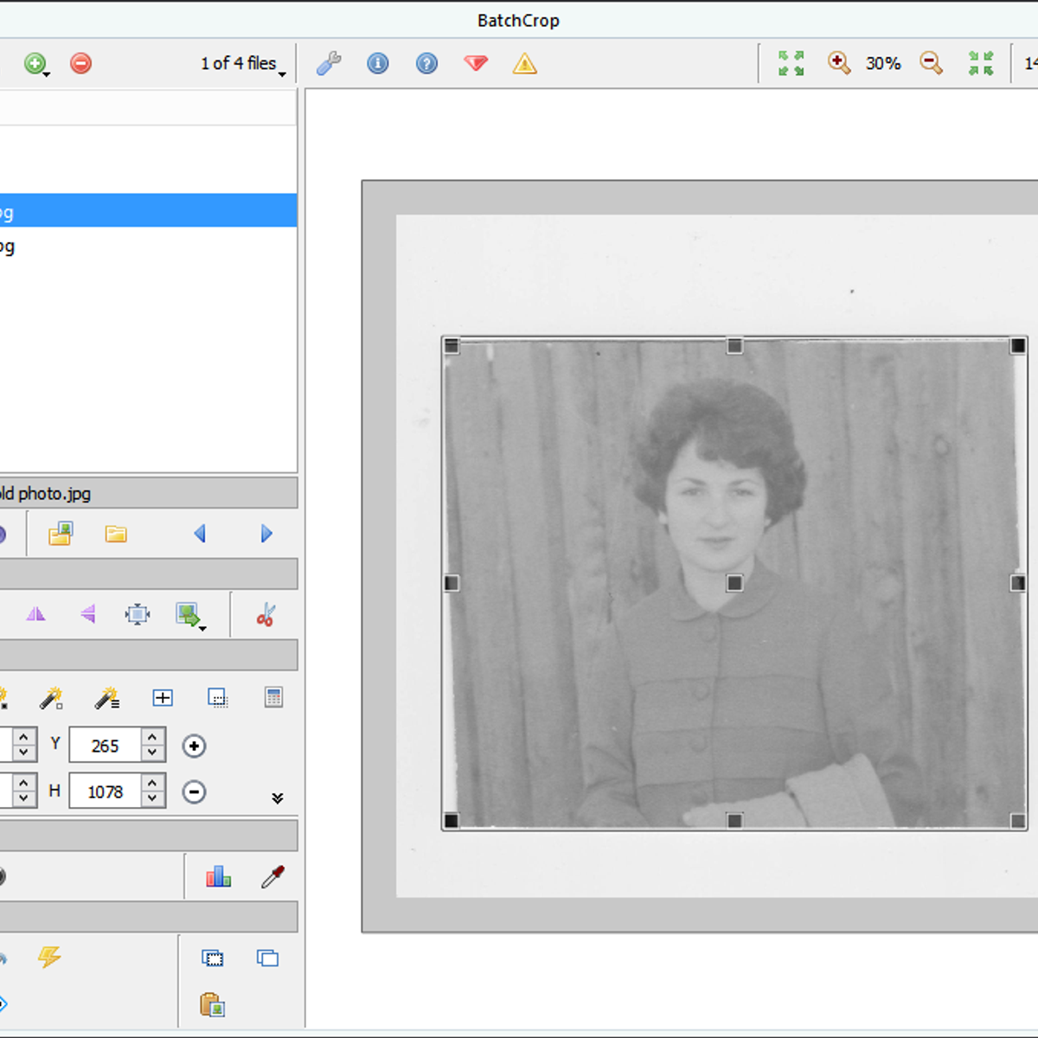This screenshot has height=1038, width=1038.
Task: Click the green fit-to-window expand arrows icon
Action: point(791,63)
